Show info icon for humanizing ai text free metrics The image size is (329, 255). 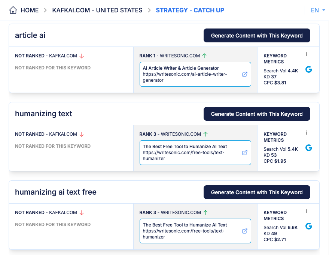coord(307,211)
